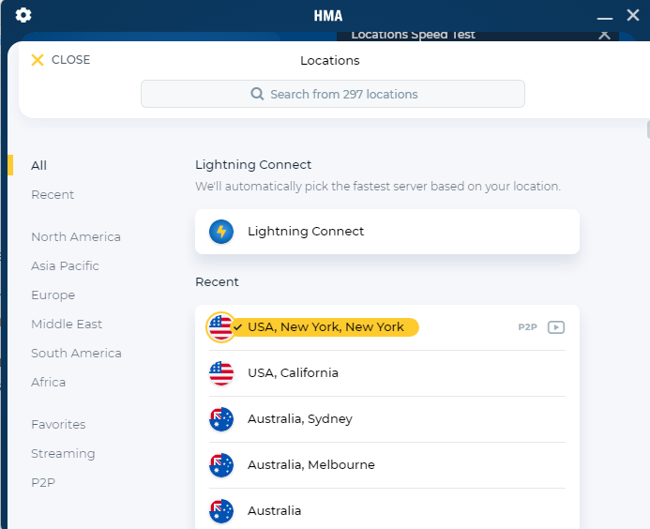The width and height of the screenshot is (650, 529).
Task: Open HMA settings gear icon
Action: coord(23,15)
